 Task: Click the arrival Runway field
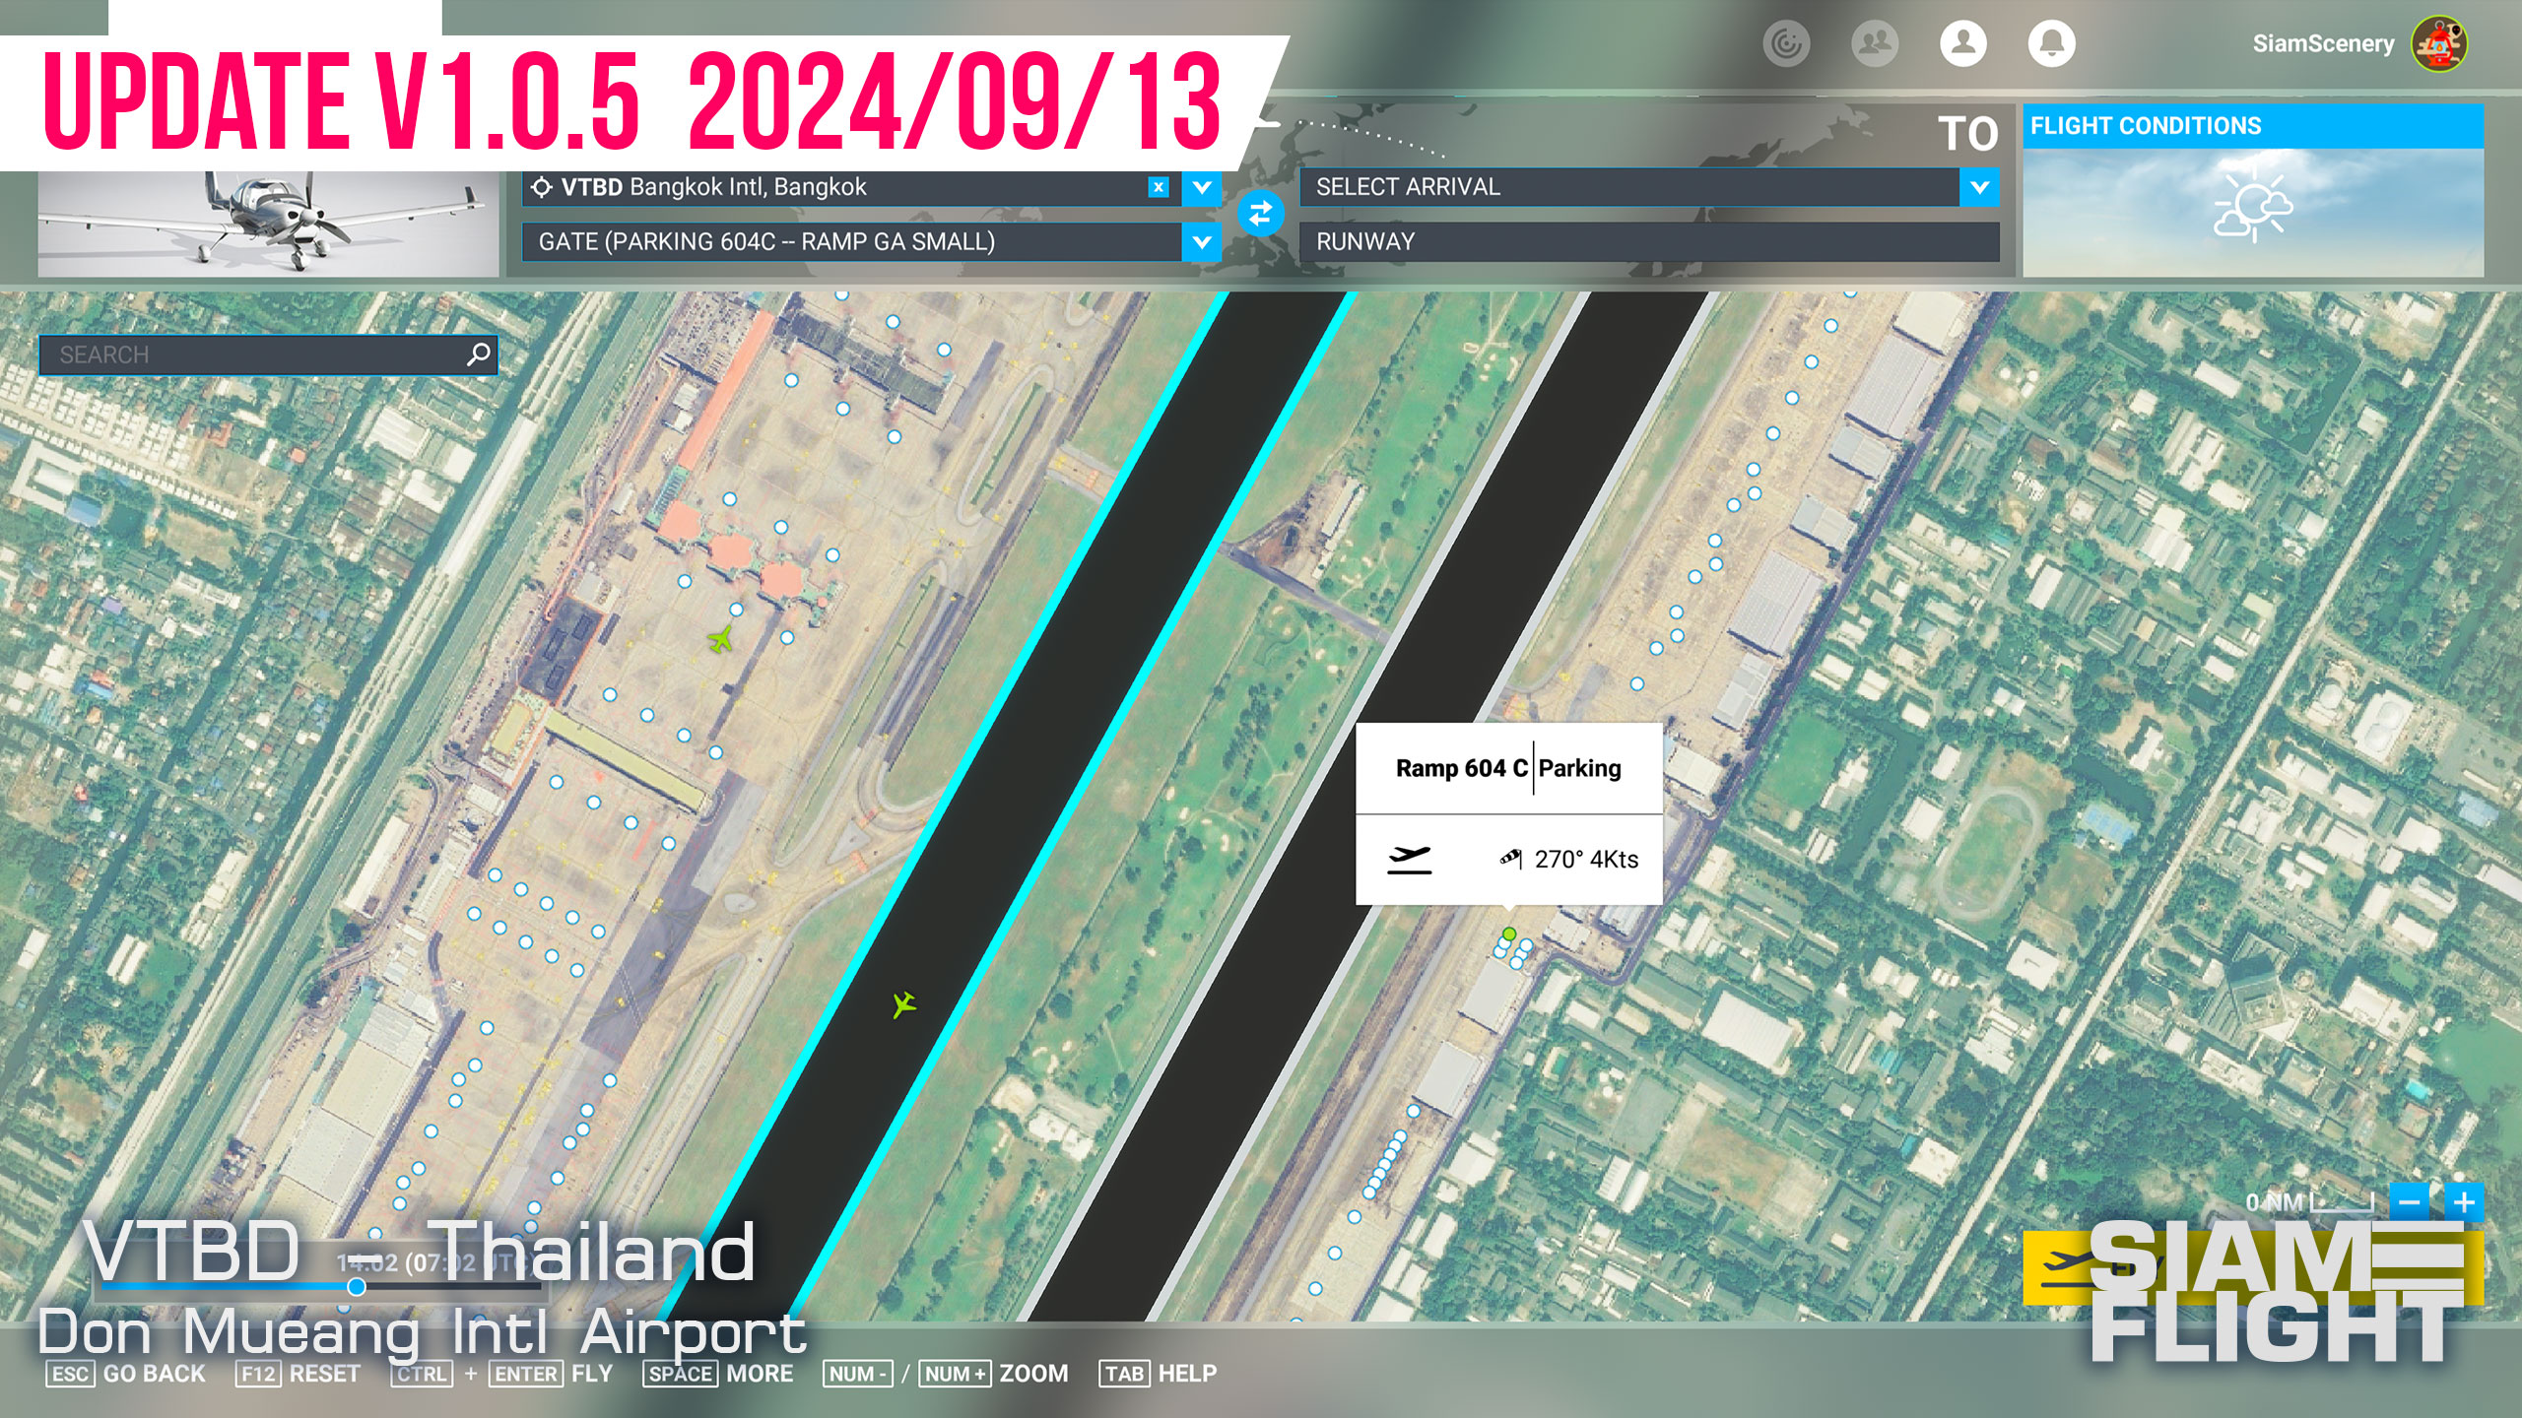coord(1649,241)
